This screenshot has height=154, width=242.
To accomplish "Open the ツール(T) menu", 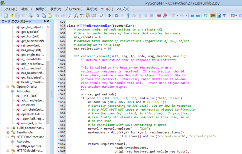I will point(107,9).
